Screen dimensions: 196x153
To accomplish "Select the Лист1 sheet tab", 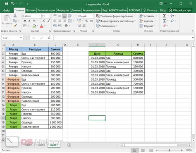I will coord(54,145).
